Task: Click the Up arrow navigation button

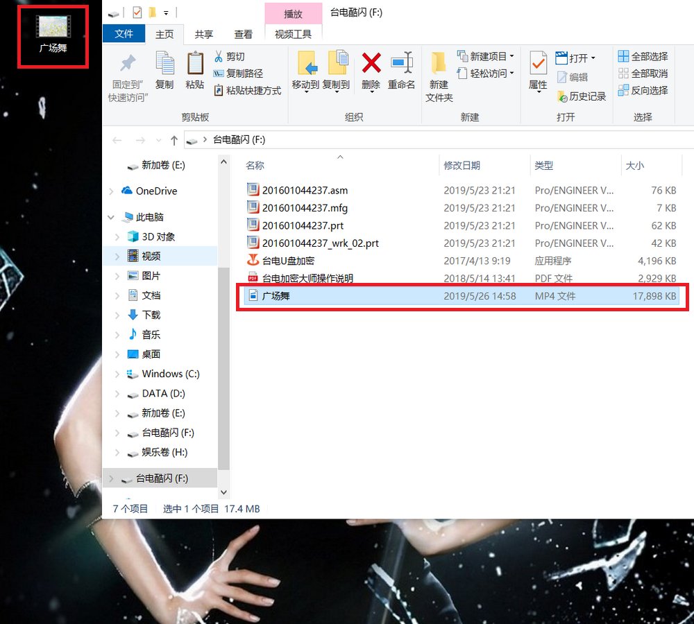Action: 174,140
